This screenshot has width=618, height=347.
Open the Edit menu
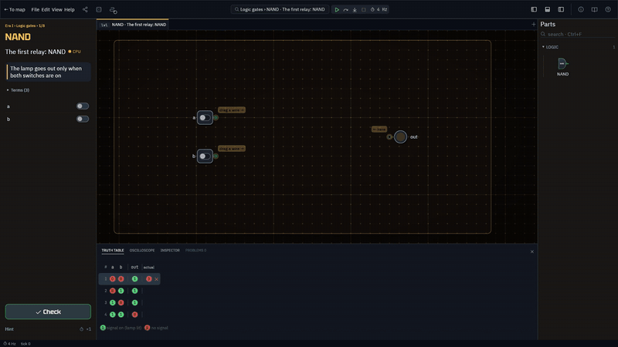coord(46,9)
